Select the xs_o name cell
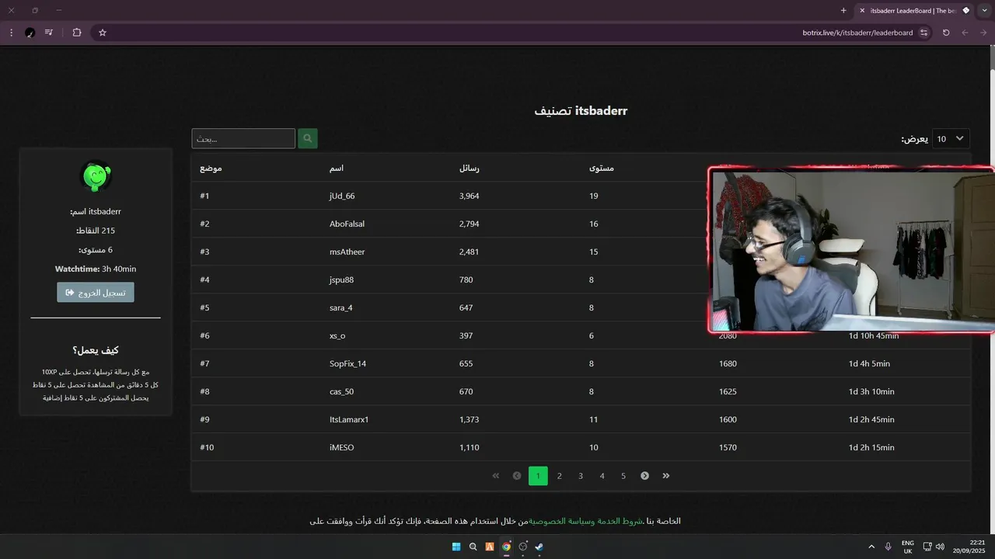The height and width of the screenshot is (559, 995). coord(337,335)
